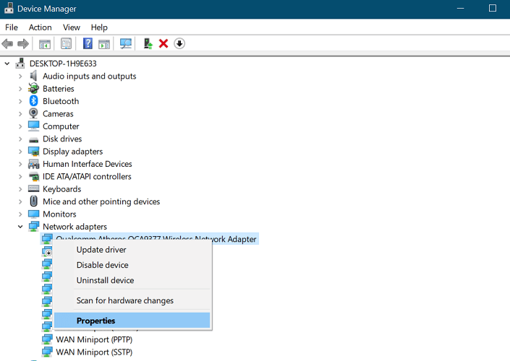Click the Forward arrow toolbar icon
Image resolution: width=510 pixels, height=361 pixels.
click(x=22, y=43)
